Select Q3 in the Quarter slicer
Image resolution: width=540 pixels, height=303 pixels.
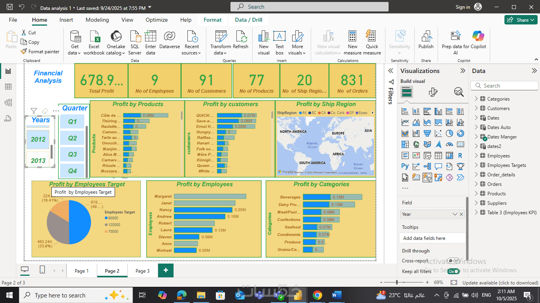72,154
